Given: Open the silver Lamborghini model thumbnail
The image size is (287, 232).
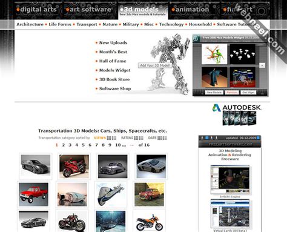Looking at the screenshot, I should click(151, 167).
